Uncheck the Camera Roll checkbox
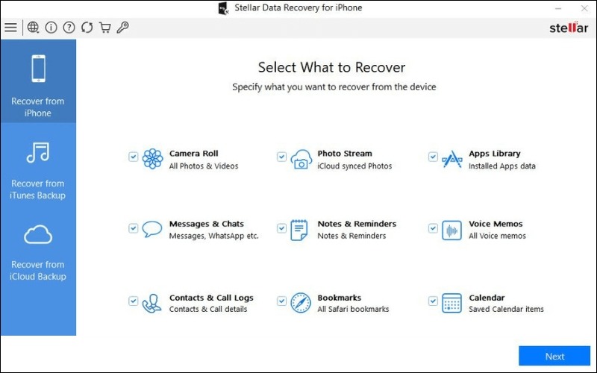This screenshot has width=597, height=373. click(x=134, y=157)
